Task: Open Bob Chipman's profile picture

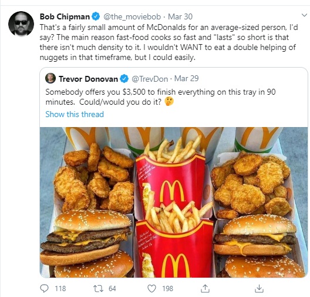Action: pos(21,24)
